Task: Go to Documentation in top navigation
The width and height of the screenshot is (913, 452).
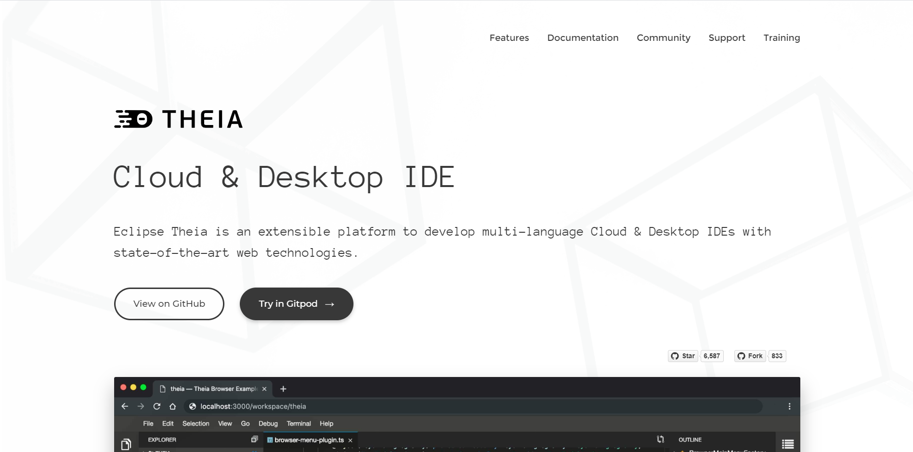Action: pyautogui.click(x=583, y=38)
